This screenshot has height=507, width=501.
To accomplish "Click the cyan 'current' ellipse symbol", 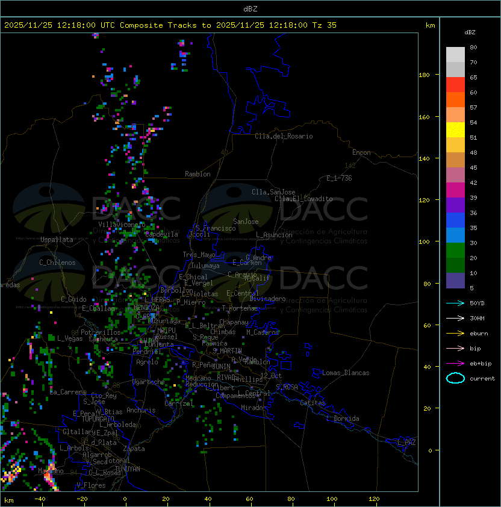I will pos(455,378).
